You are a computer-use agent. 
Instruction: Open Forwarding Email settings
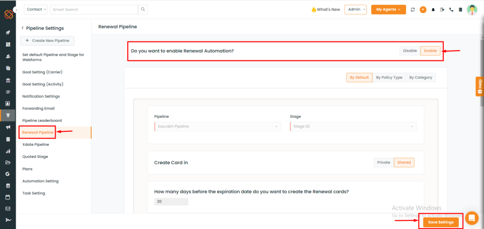[x=38, y=109]
